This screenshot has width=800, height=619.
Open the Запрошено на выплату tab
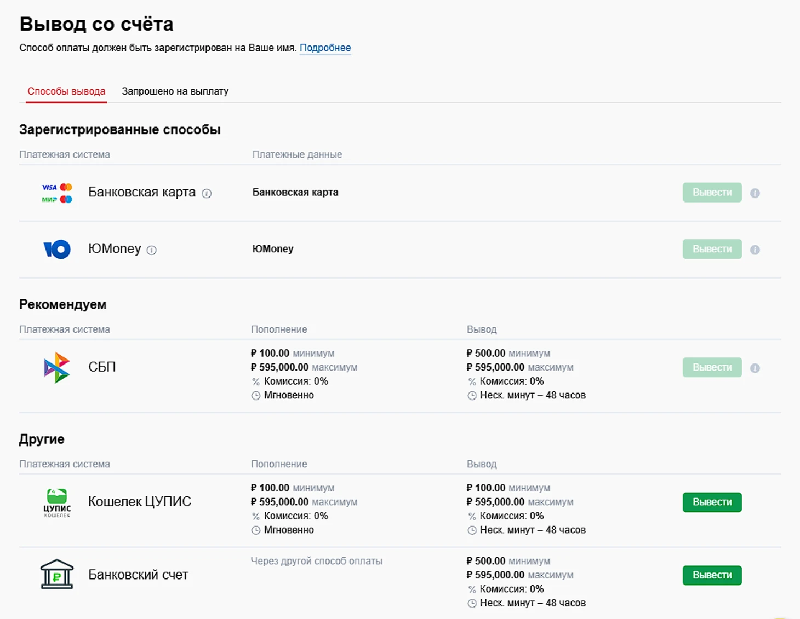click(x=175, y=91)
